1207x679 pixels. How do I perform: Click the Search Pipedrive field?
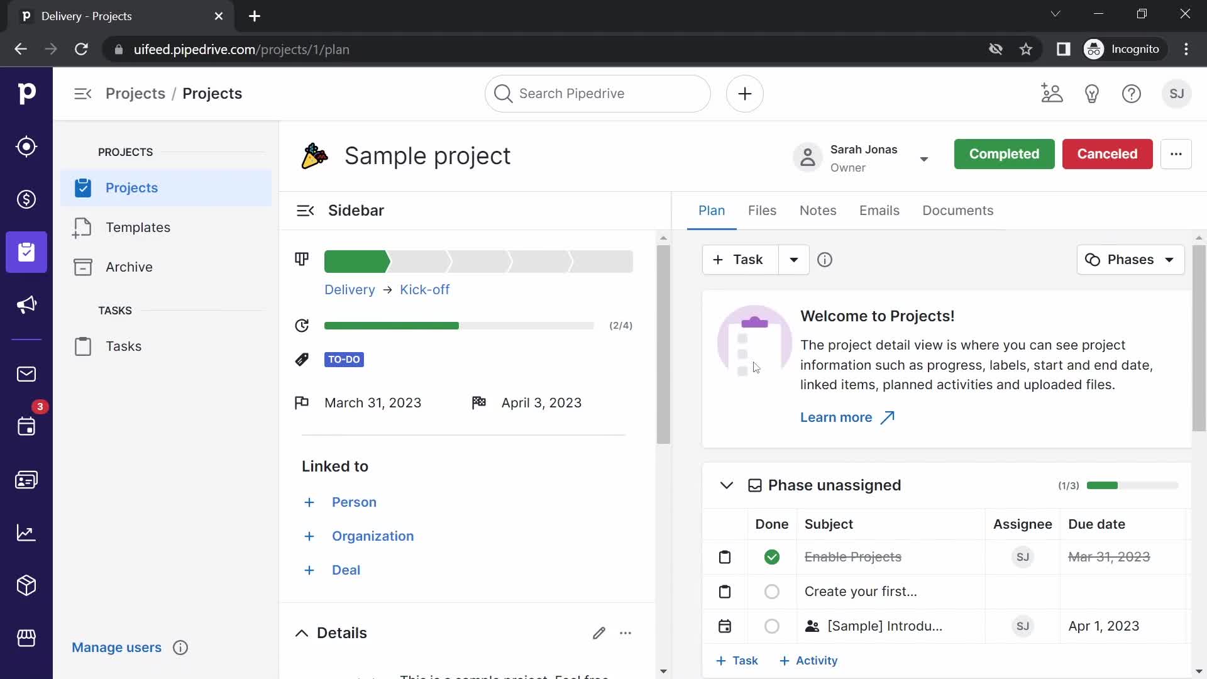point(598,94)
